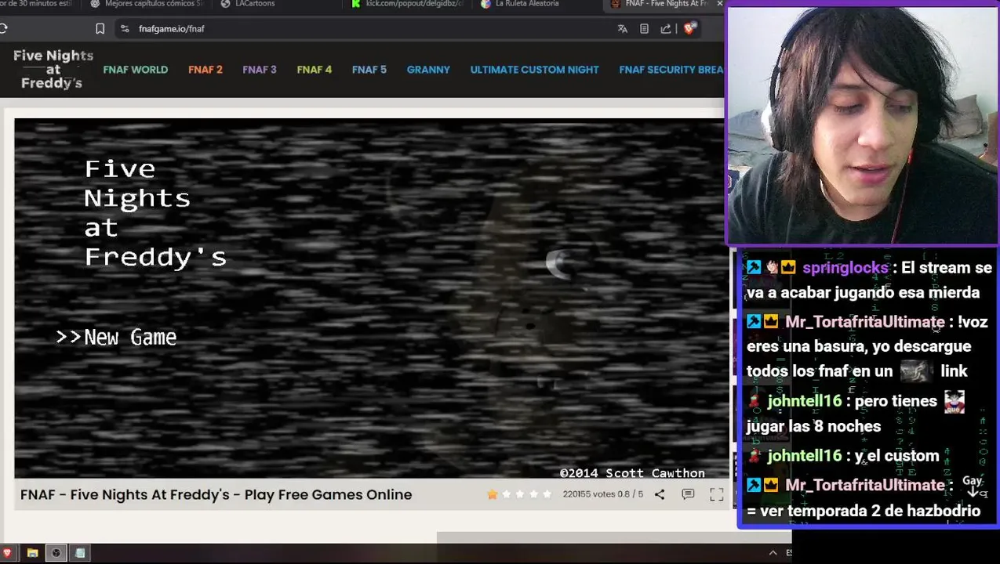This screenshot has height=564, width=1000.
Task: Click the crown badge next to springlocks
Action: coord(788,268)
